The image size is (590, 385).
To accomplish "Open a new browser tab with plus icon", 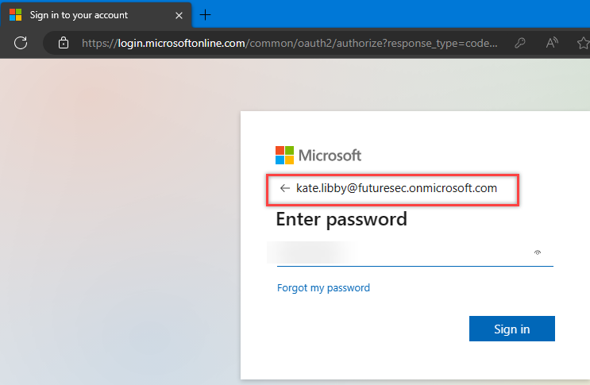I will [x=206, y=14].
